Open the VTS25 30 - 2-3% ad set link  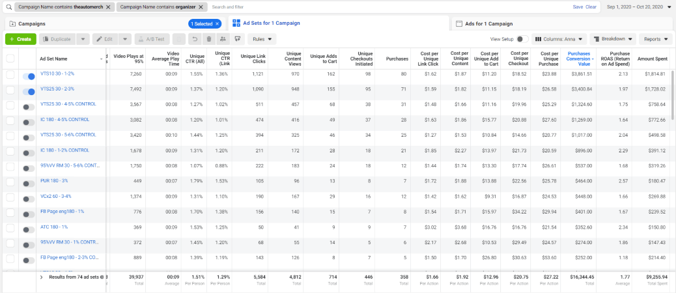coord(57,89)
